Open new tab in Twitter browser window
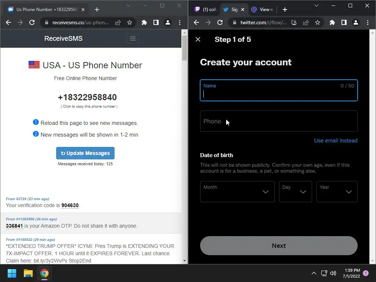 pyautogui.click(x=285, y=10)
